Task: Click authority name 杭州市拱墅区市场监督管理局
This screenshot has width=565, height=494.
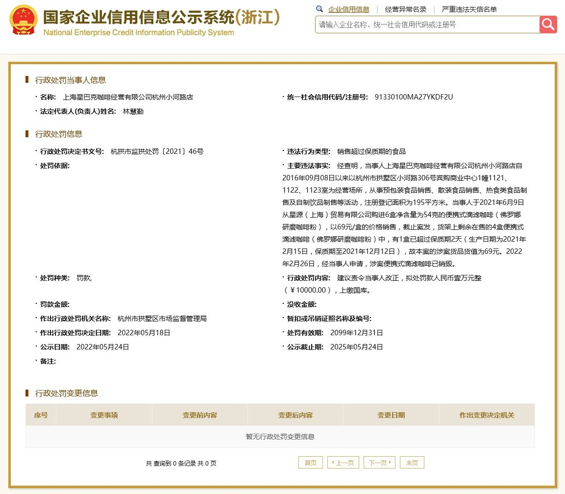Action: coord(162,319)
